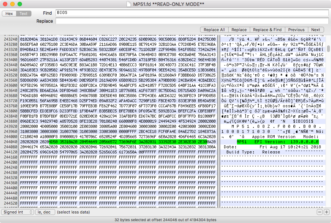Click the text 'Fri Aug 17 10:24:21 2018'
This screenshot has width=331, height=223.
click(290, 147)
